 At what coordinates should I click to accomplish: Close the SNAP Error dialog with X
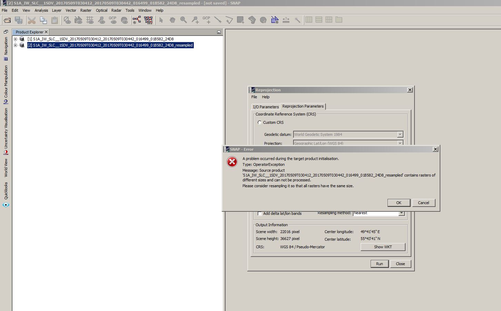tap(435, 149)
